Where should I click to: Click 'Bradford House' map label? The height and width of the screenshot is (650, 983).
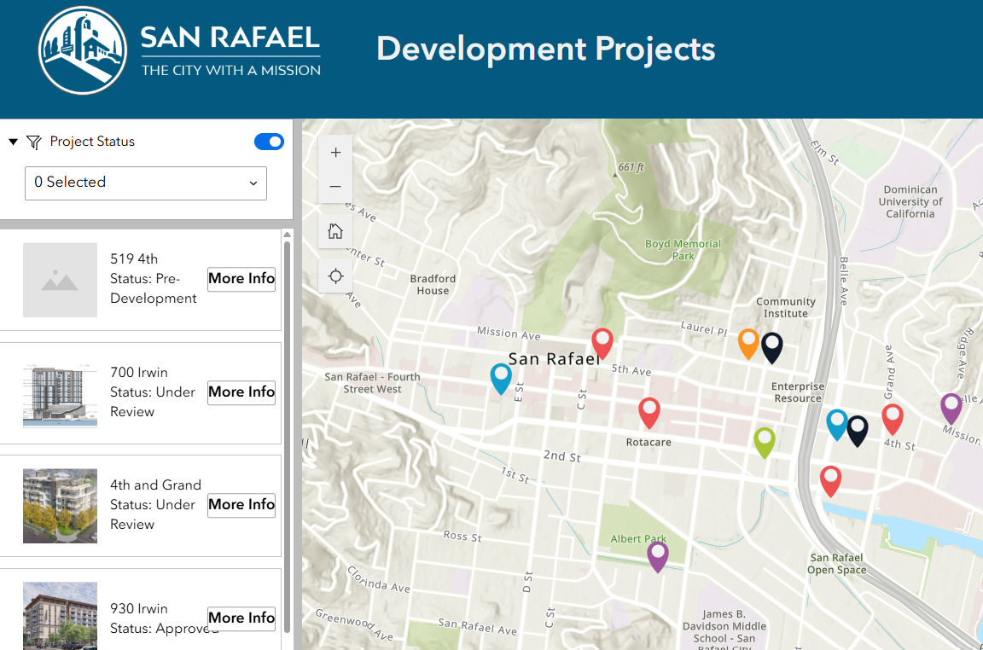pos(433,285)
